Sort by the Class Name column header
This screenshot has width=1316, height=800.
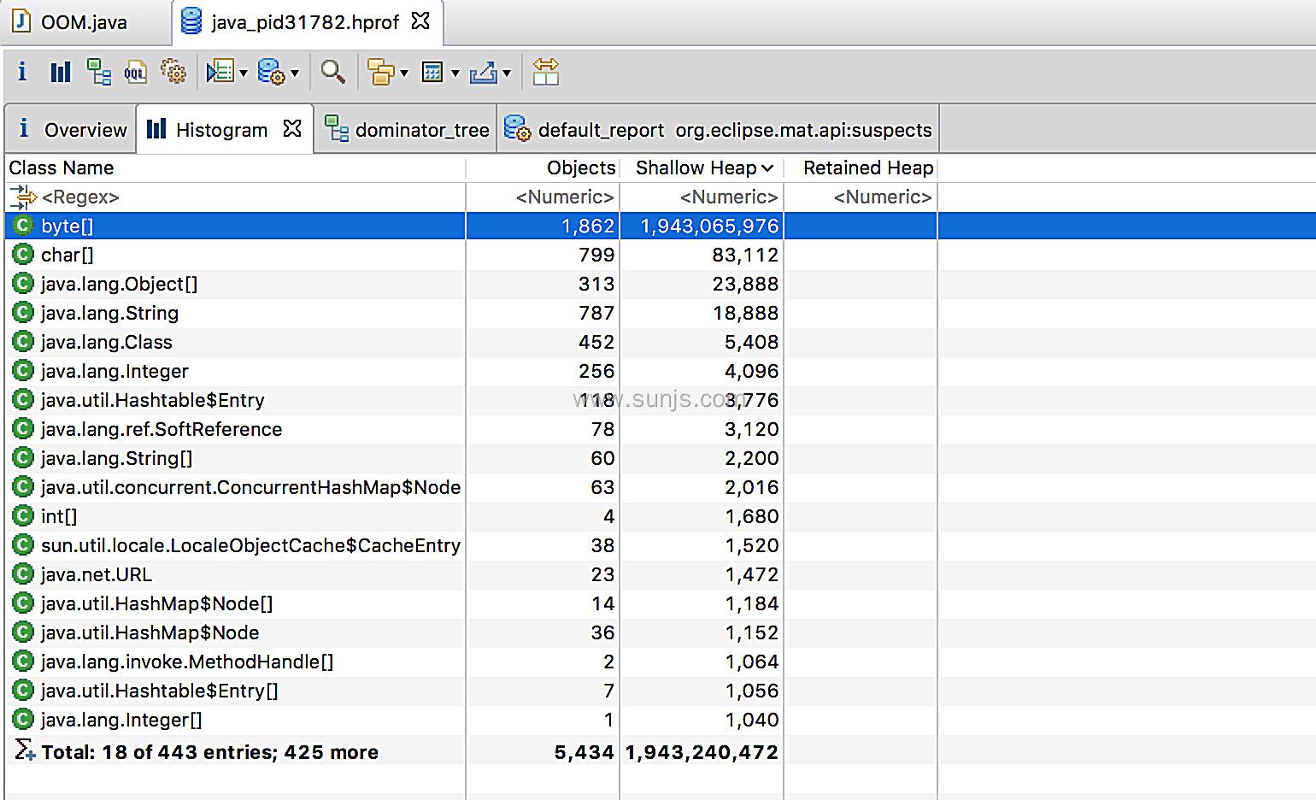pyautogui.click(x=235, y=168)
